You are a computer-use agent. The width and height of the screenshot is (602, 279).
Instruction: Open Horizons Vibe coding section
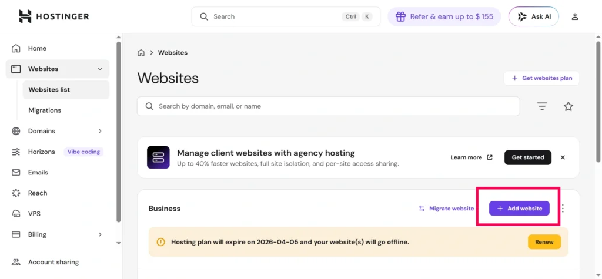41,152
